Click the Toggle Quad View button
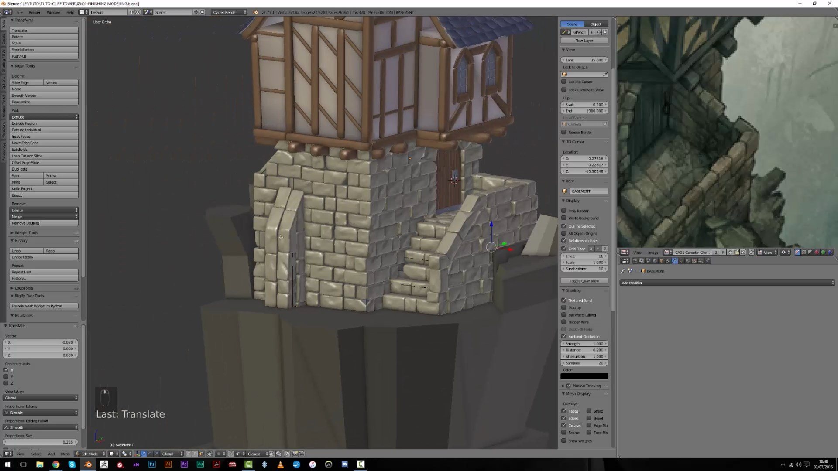 point(584,281)
